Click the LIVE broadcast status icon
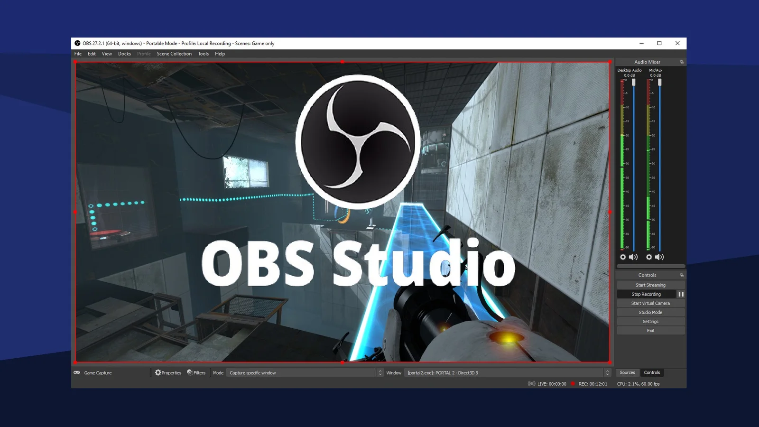The height and width of the screenshot is (427, 759). (532, 384)
